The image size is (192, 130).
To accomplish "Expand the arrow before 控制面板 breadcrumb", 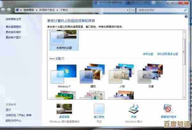I will [x=21, y=10].
